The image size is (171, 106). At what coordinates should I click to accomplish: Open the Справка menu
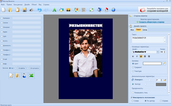tap(46, 4)
